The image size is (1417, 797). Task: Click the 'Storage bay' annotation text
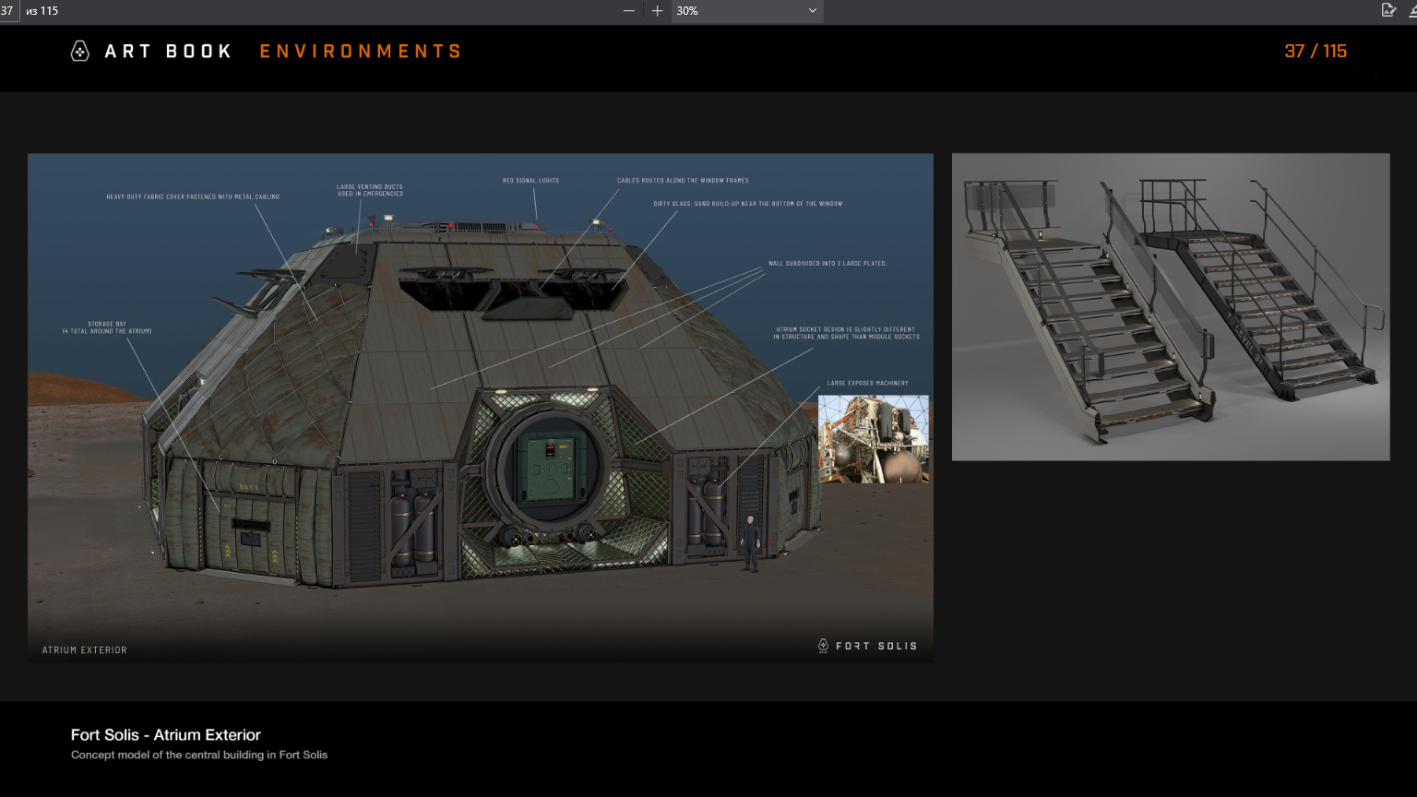point(107,327)
